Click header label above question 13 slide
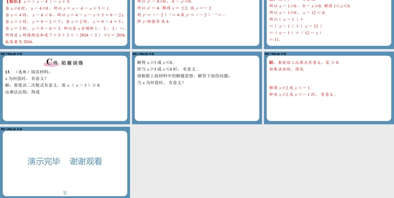394x198 pixels. tap(11, 54)
